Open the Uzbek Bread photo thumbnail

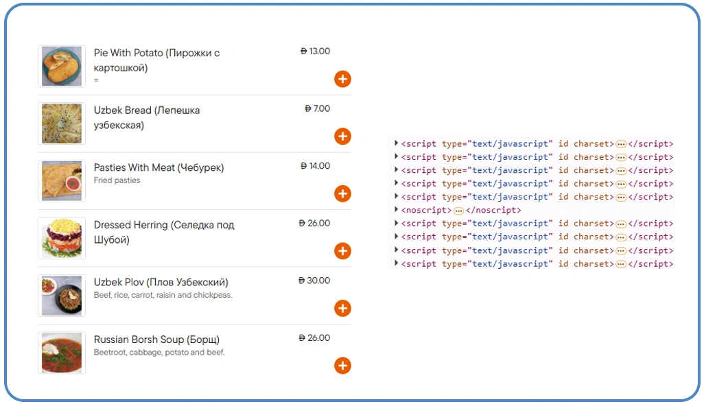[62, 124]
